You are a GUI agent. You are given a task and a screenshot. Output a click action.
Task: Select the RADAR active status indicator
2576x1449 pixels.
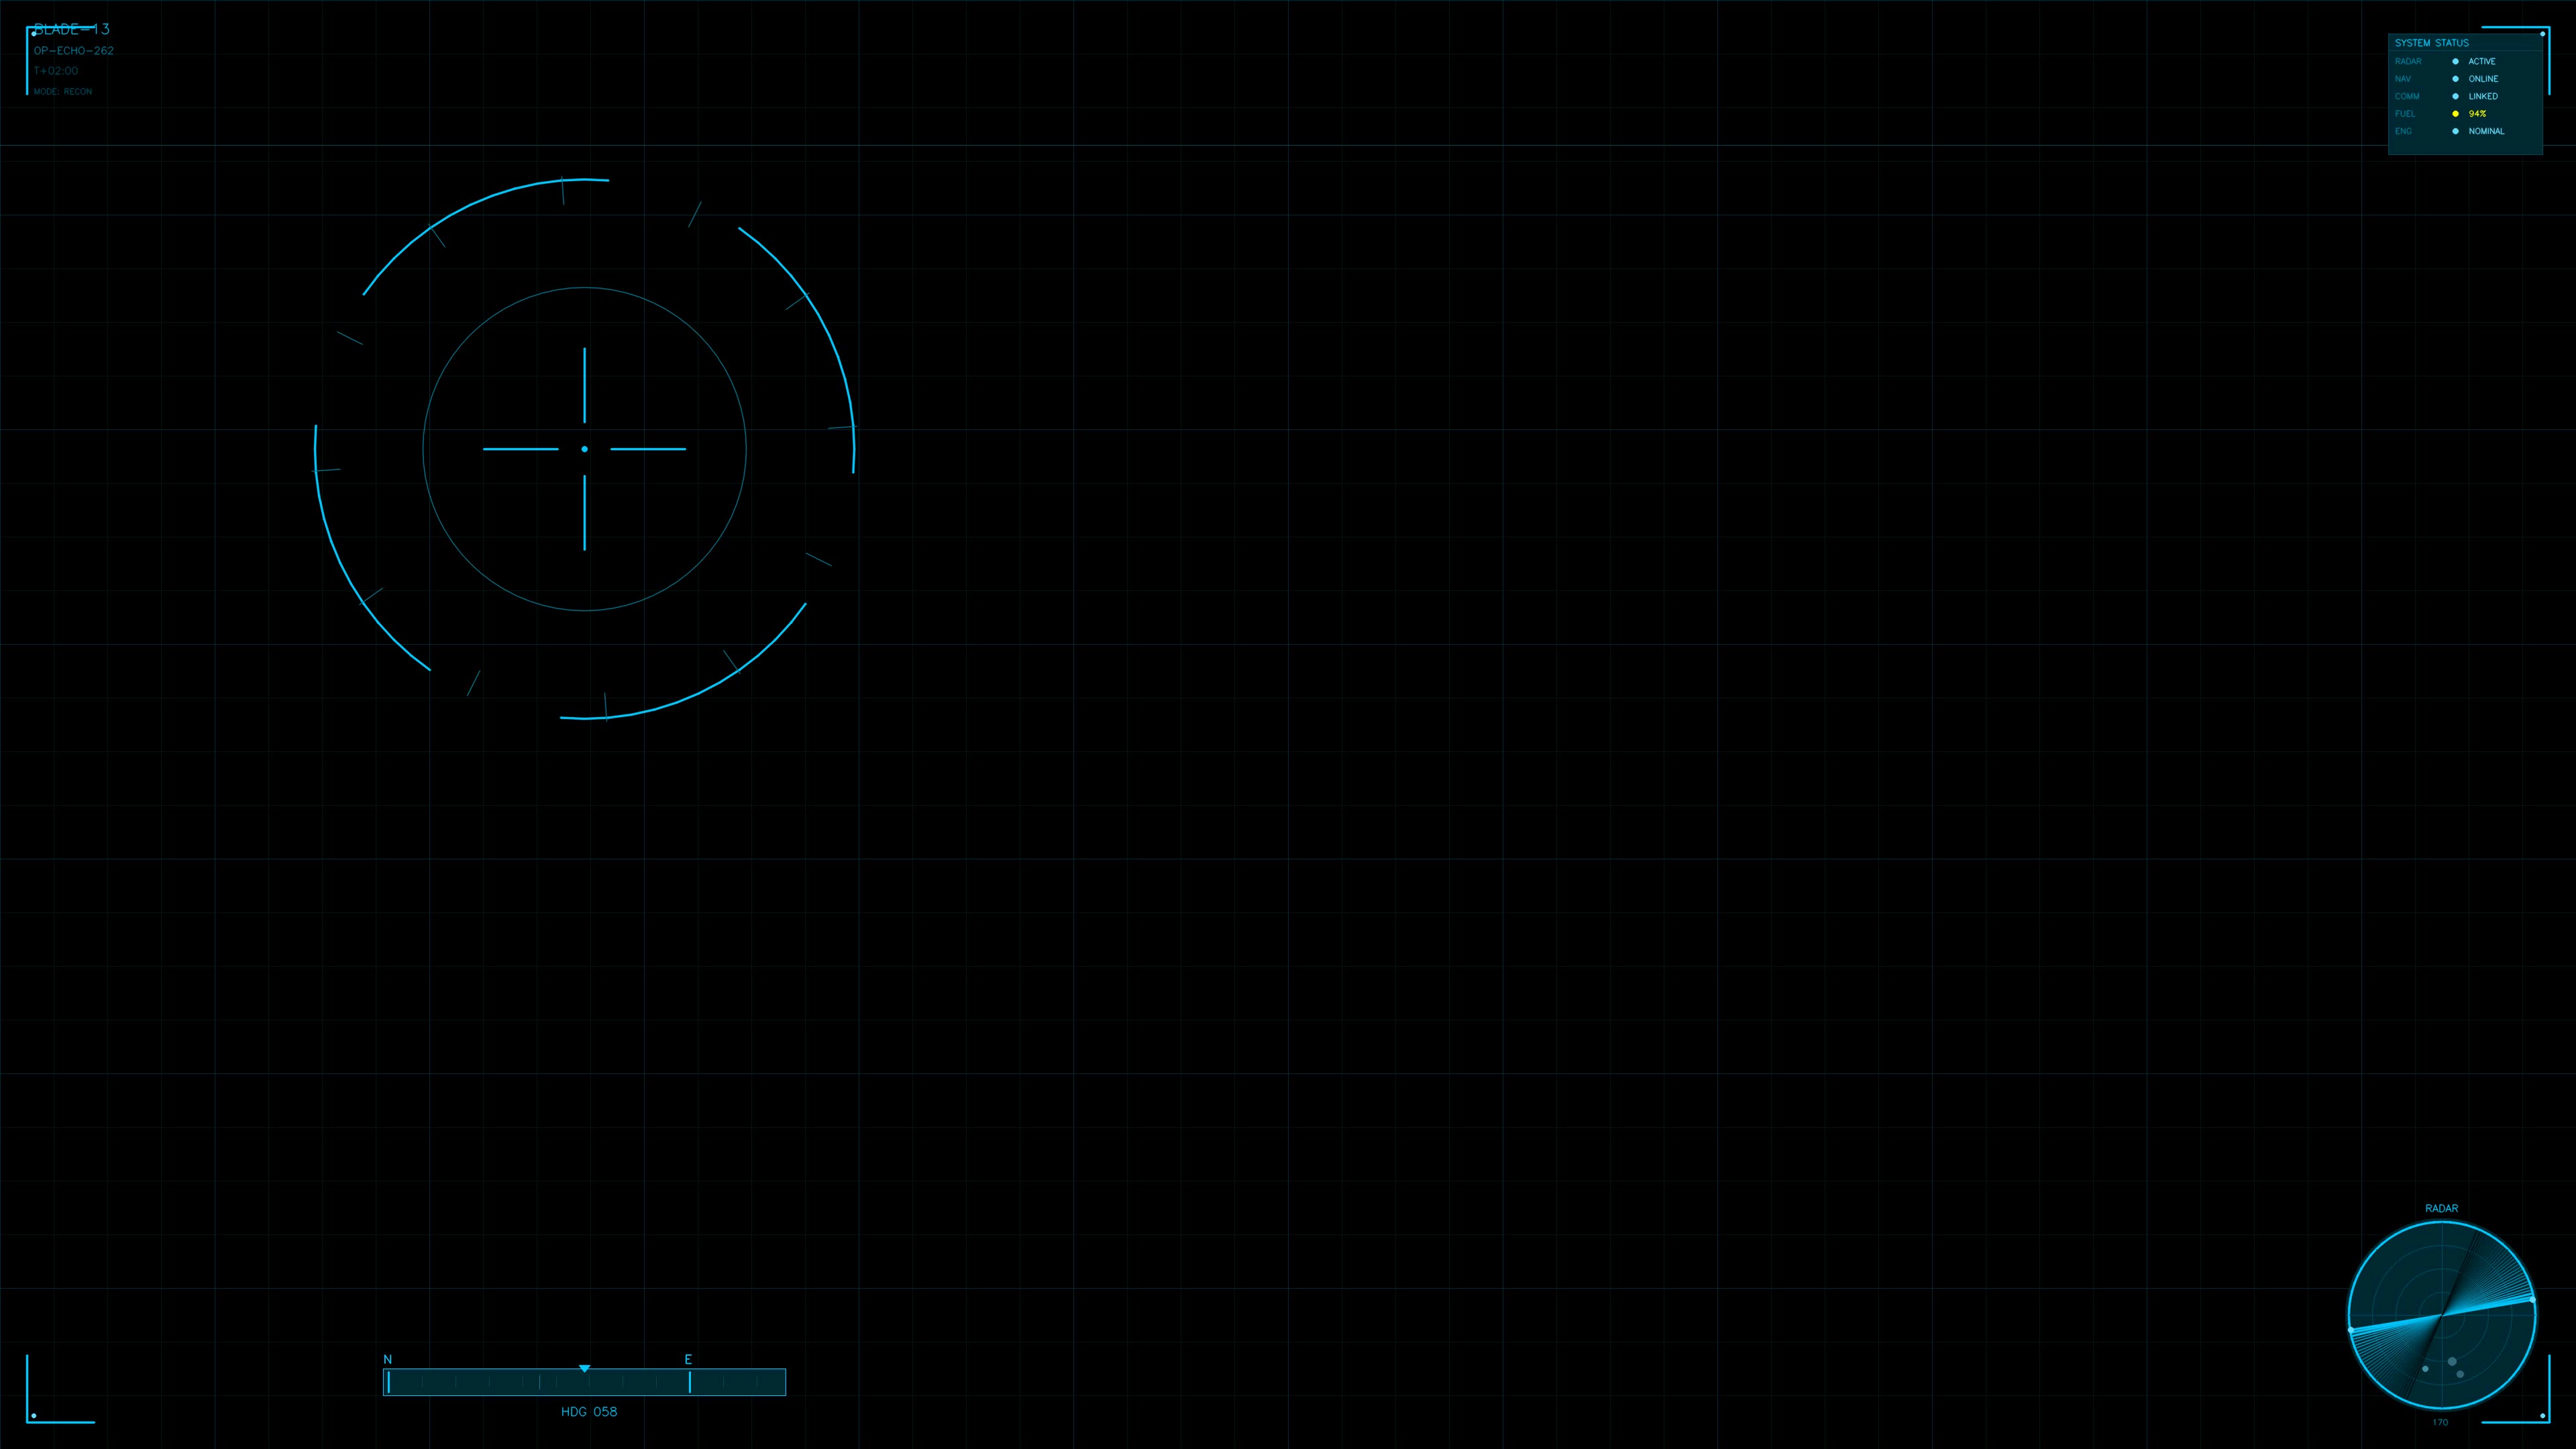pos(2456,62)
